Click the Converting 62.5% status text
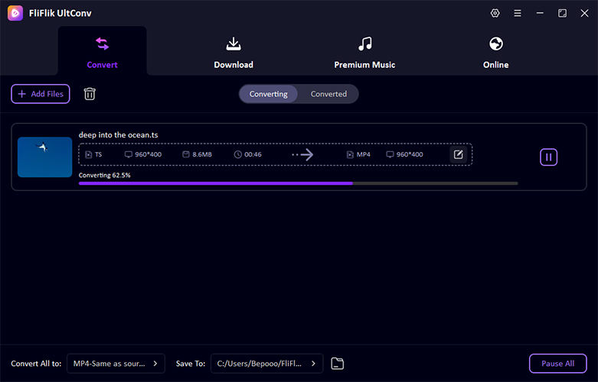The image size is (598, 382). click(104, 175)
